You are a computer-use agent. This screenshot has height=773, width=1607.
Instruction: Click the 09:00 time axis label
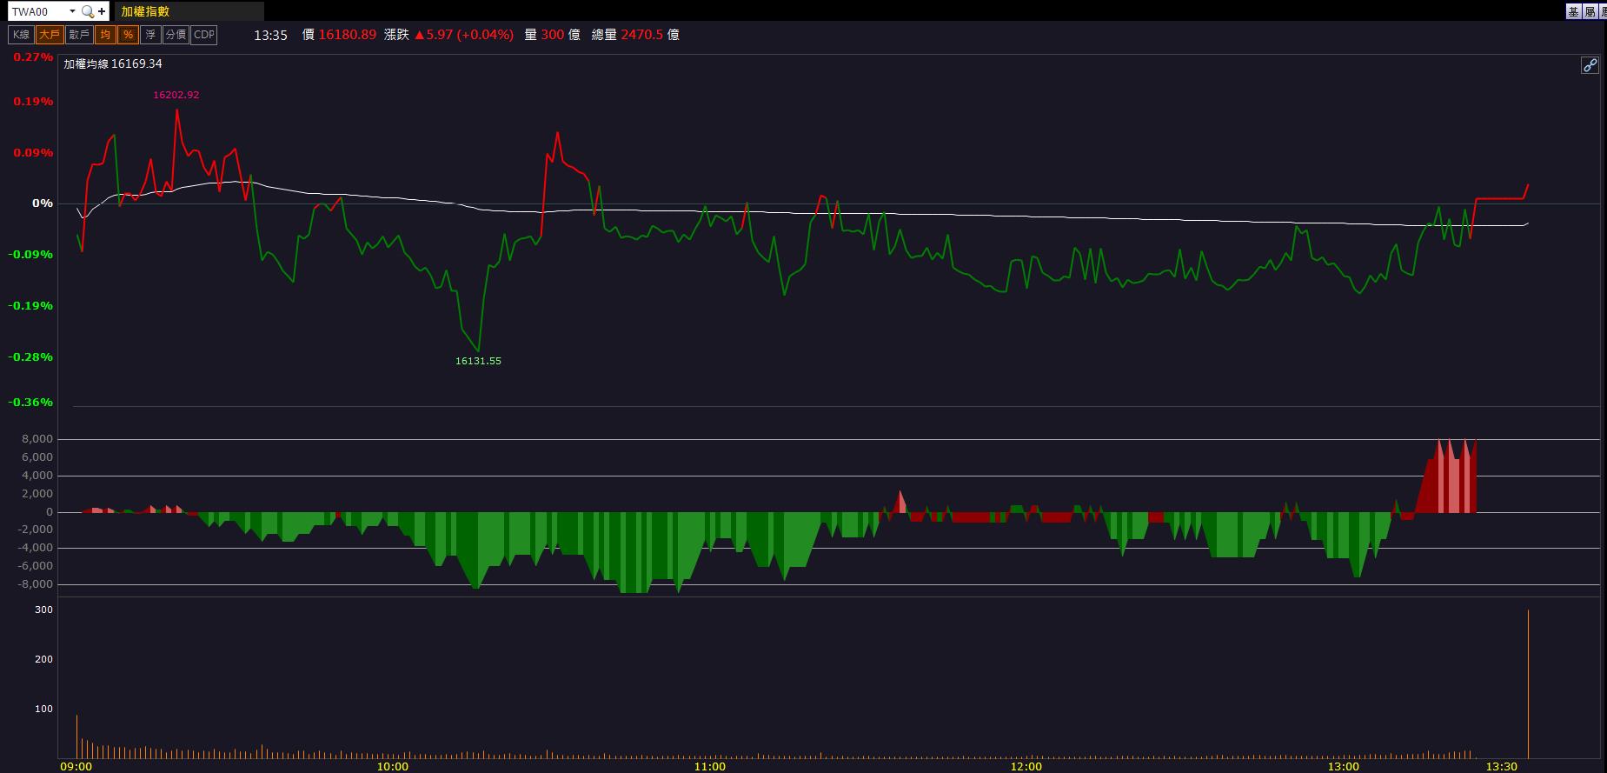click(x=76, y=766)
